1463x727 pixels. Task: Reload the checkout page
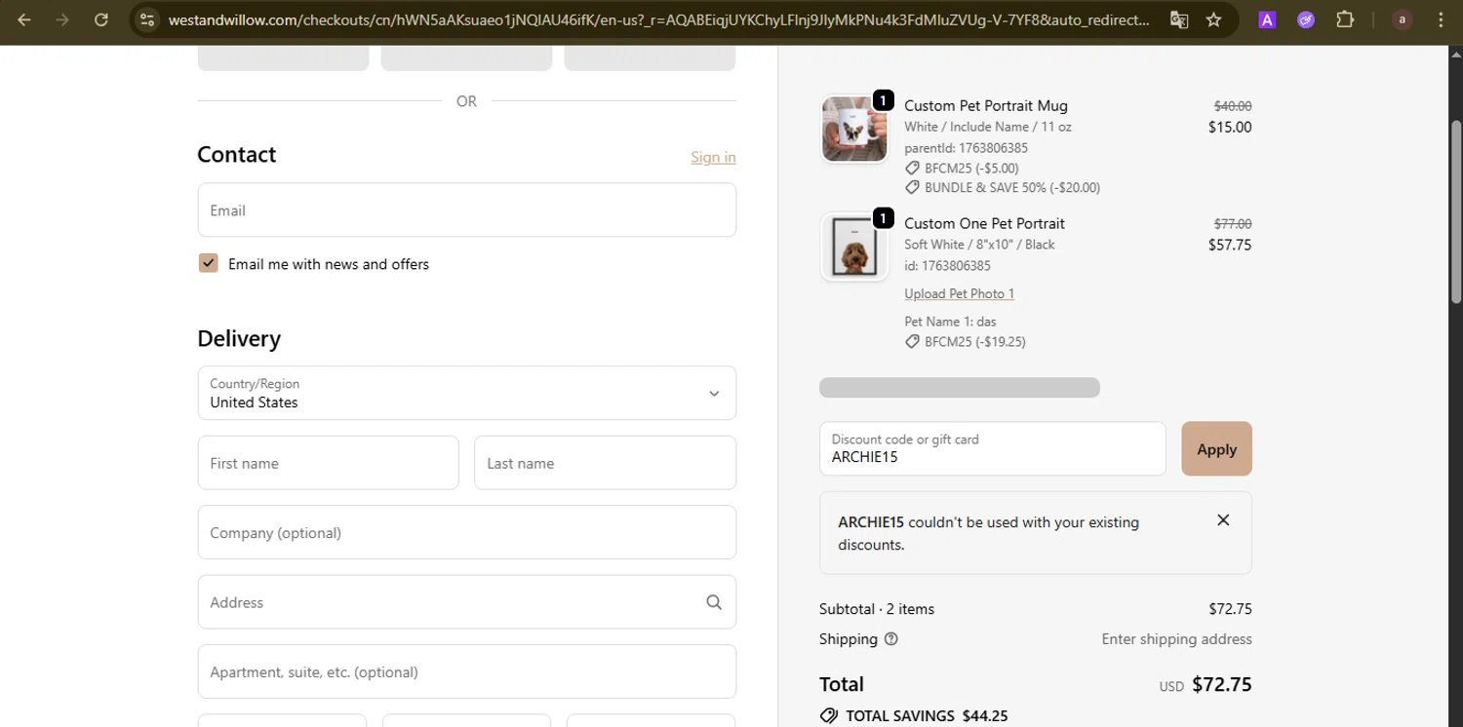101,19
